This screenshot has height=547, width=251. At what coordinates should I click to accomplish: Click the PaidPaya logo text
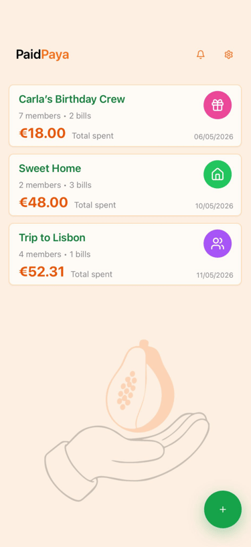pyautogui.click(x=43, y=55)
